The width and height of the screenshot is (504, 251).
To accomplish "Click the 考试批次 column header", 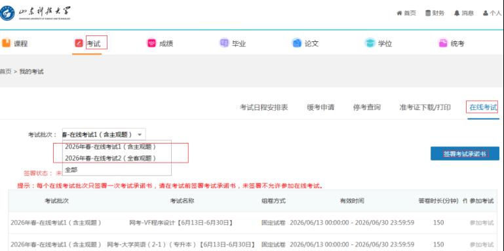I will [x=56, y=201].
